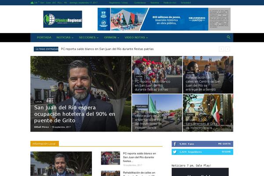This screenshot has height=176, width=264.
Task: Open the search magnifier icon
Action: coord(228,37)
